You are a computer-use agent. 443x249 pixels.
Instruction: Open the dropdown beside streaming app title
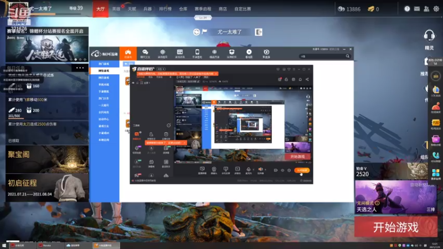(161, 69)
